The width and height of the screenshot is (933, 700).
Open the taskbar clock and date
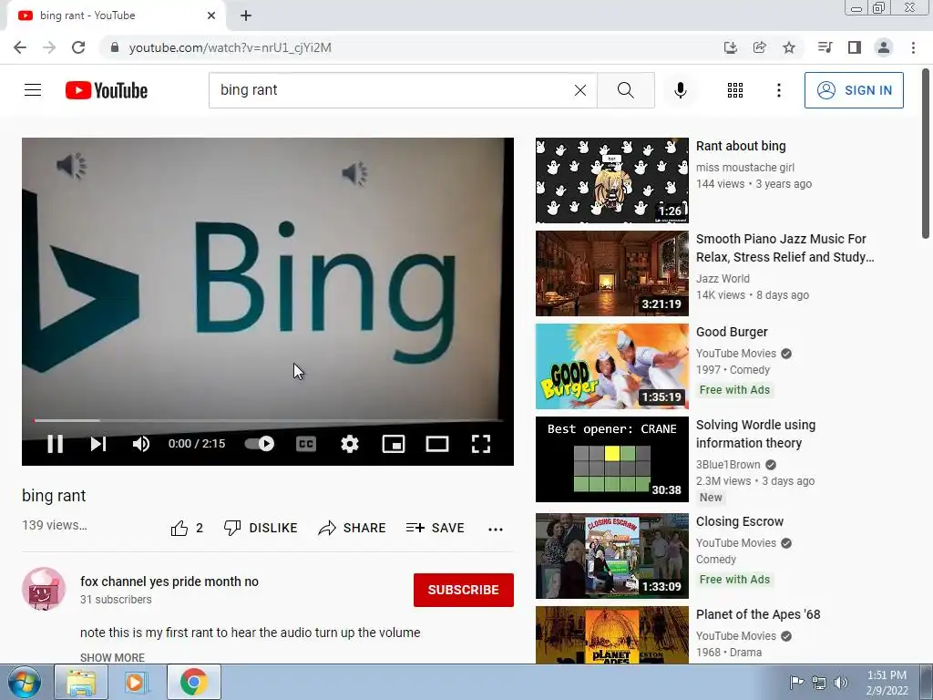887,683
